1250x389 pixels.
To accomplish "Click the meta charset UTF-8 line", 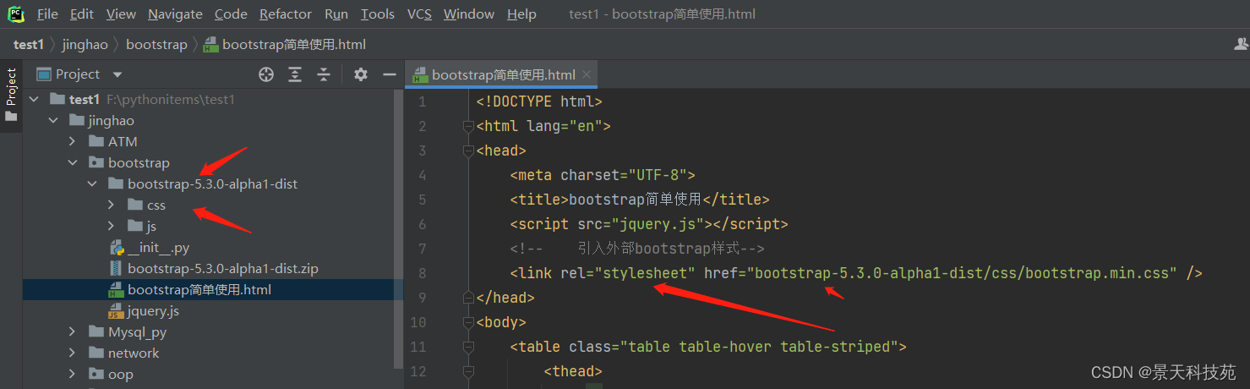I will click(x=603, y=176).
